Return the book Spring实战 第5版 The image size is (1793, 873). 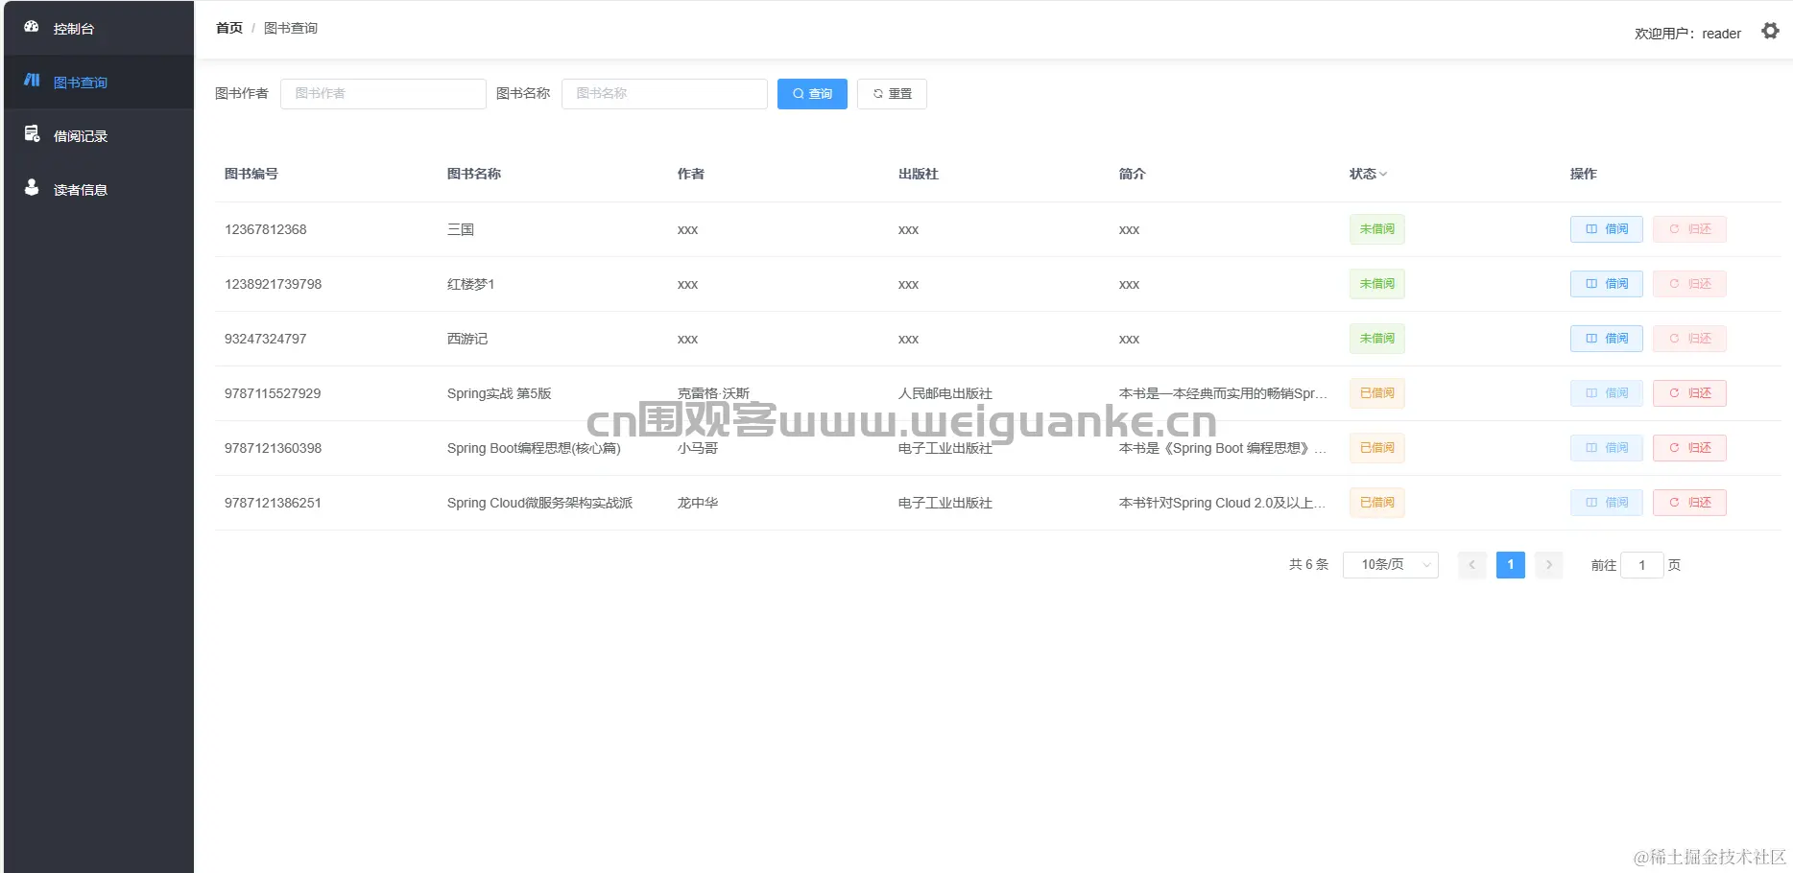coord(1689,393)
